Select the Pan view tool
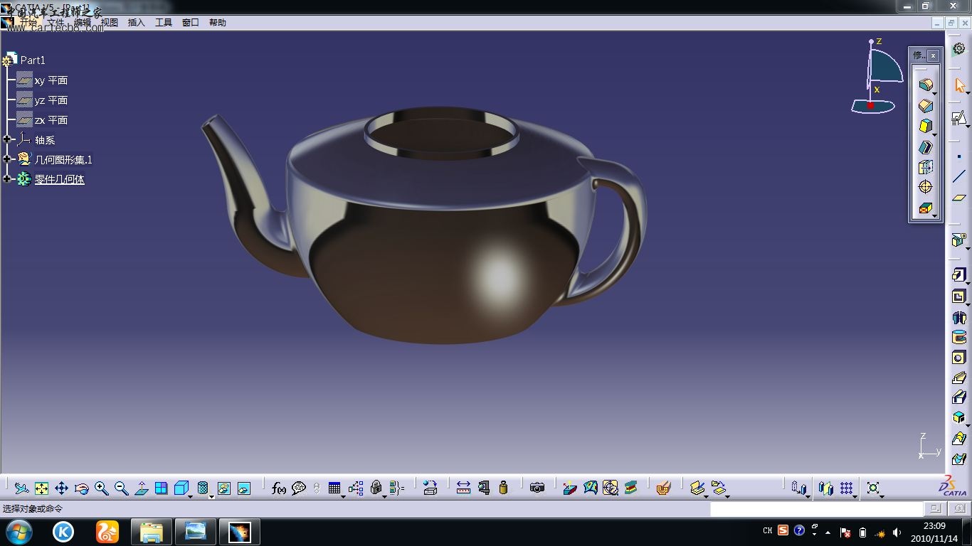Viewport: 972px width, 546px height. coord(61,488)
